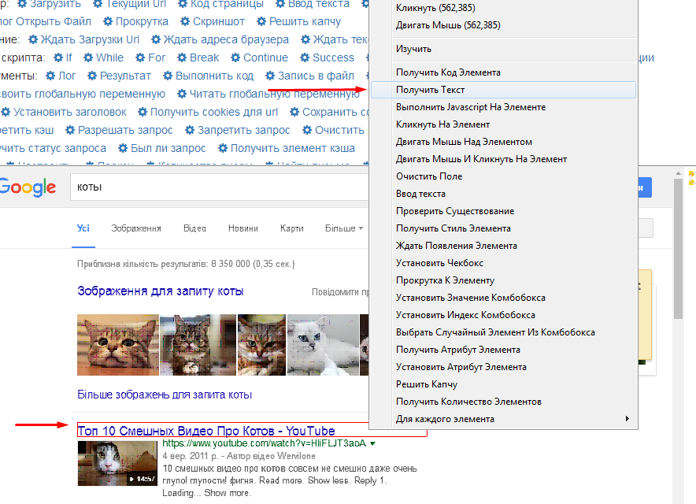
Task: Open the Топ 10 Смешных Видео Про Котов link
Action: point(206,431)
